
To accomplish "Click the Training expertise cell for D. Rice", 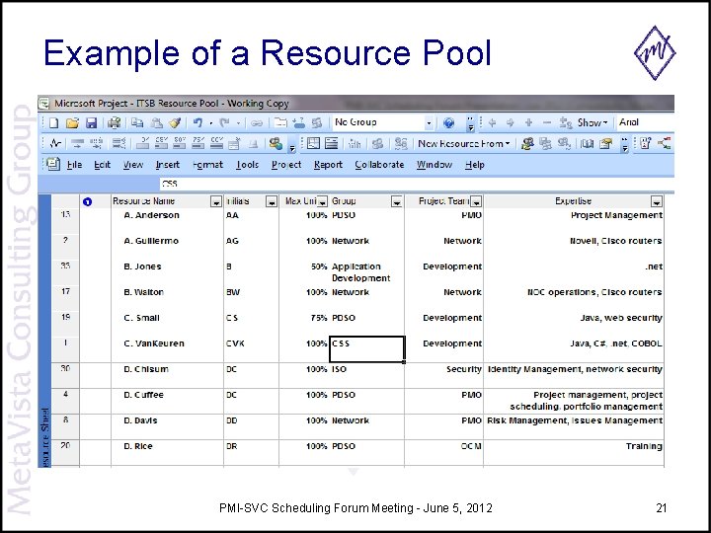I will point(574,452).
